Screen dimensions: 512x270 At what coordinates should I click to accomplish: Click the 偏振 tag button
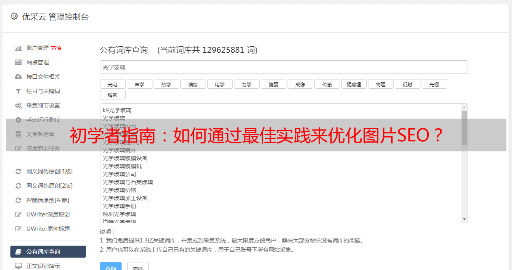click(x=193, y=84)
